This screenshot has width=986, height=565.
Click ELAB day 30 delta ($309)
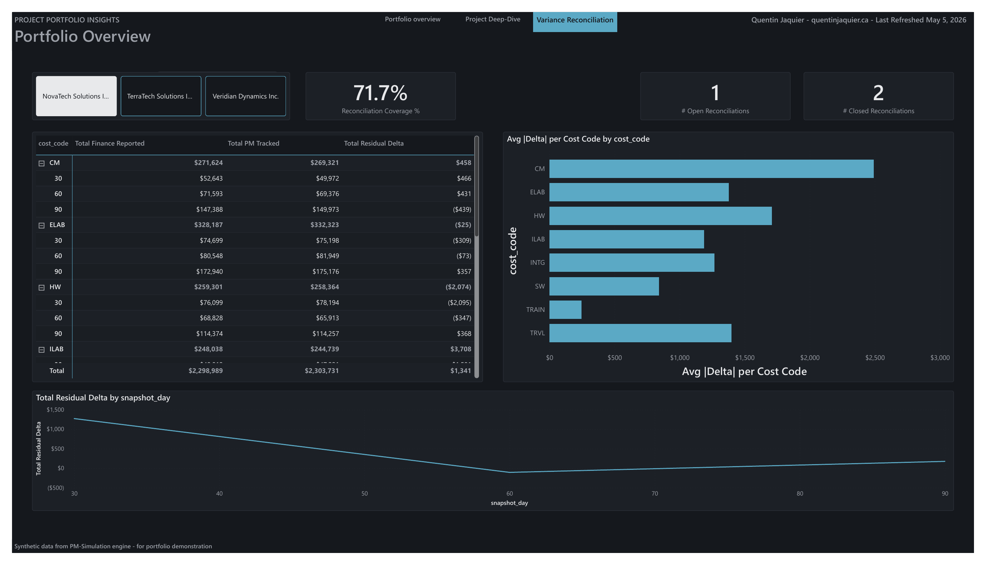pyautogui.click(x=462, y=240)
